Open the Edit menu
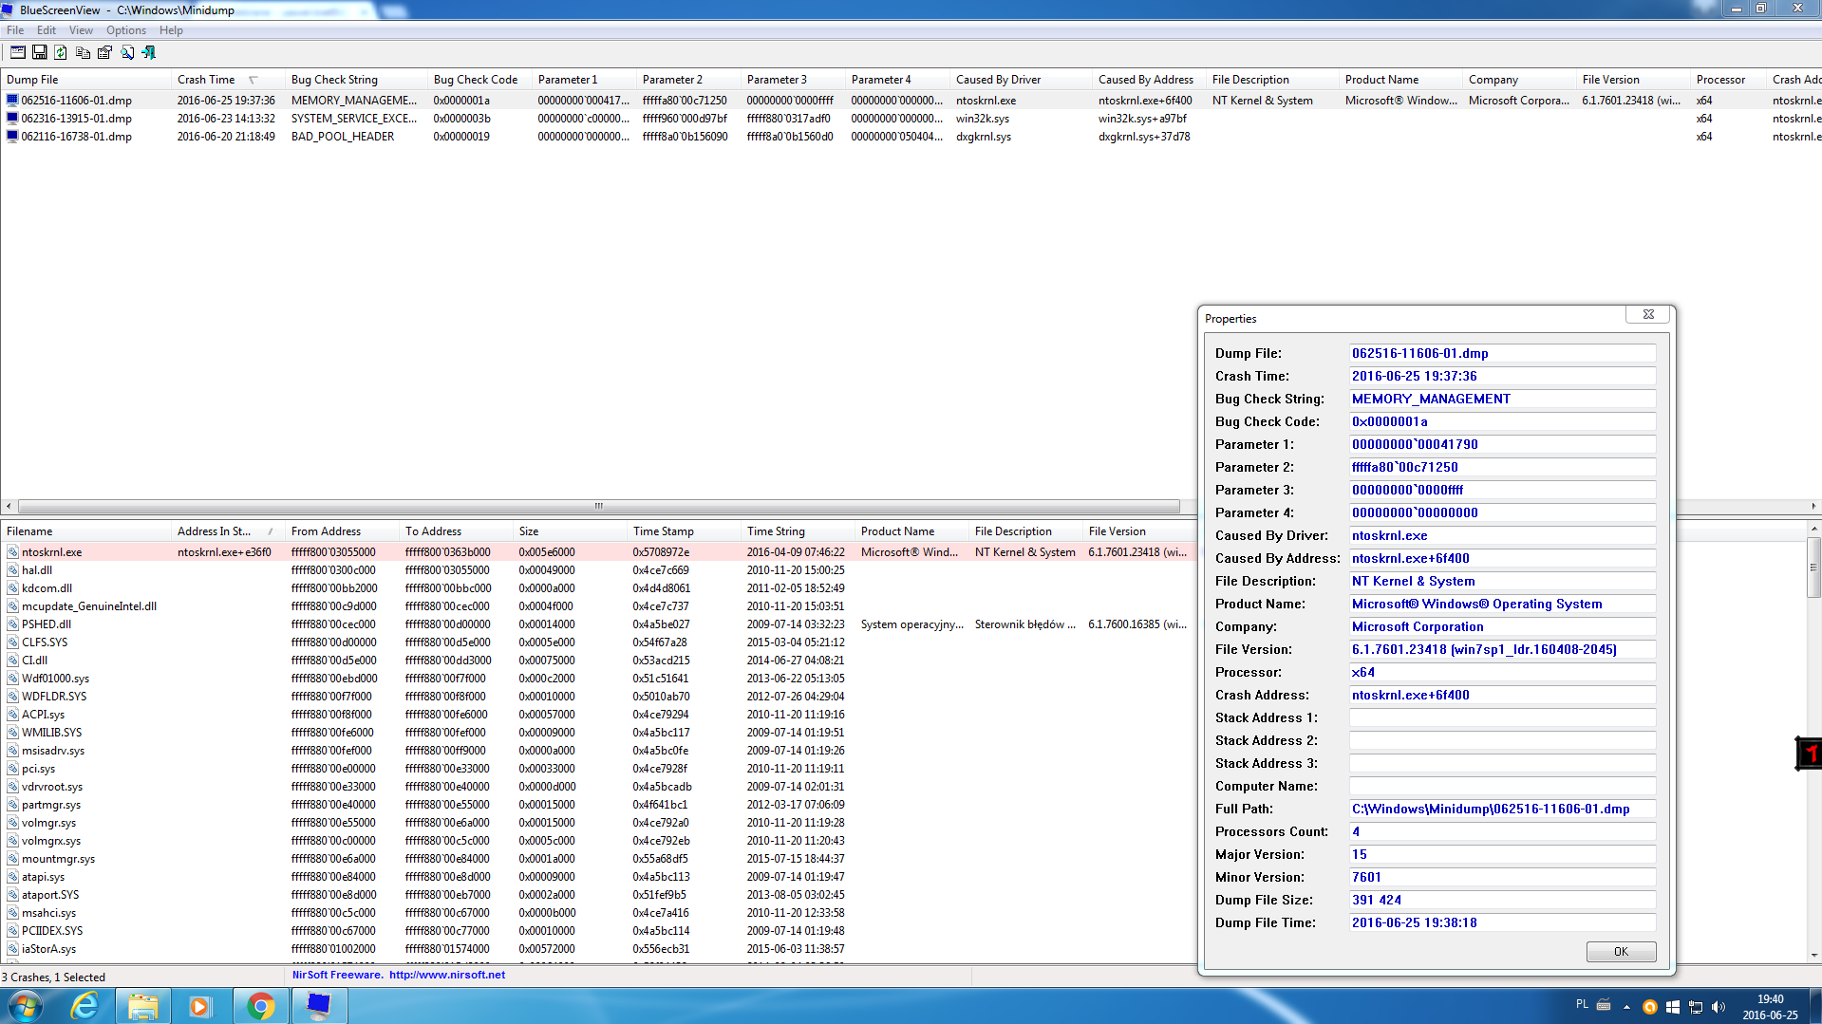 [47, 30]
